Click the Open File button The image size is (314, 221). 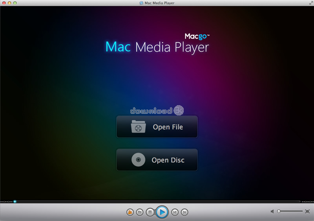click(157, 127)
